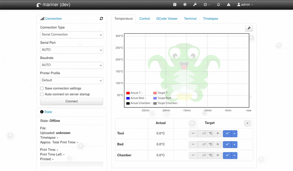The width and height of the screenshot is (293, 171).
Task: Open the Printer Profile dropdown
Action: click(71, 80)
